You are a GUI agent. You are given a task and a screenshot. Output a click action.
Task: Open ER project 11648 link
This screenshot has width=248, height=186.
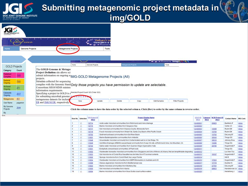coord(90,140)
